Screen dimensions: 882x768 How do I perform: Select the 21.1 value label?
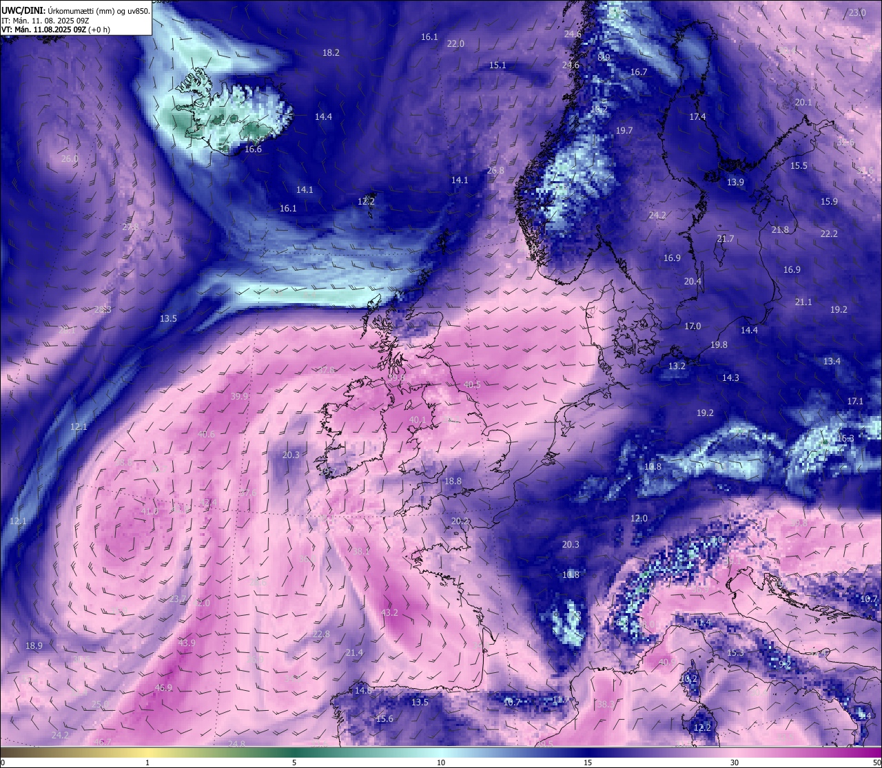pyautogui.click(x=803, y=302)
